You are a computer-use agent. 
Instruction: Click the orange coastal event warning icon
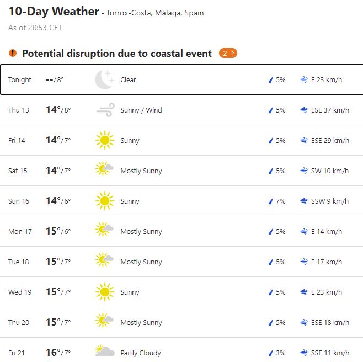pyautogui.click(x=13, y=53)
